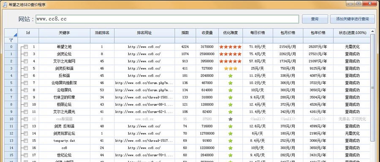
Task: Click status 无排名:不可优化
Action: click(x=353, y=119)
